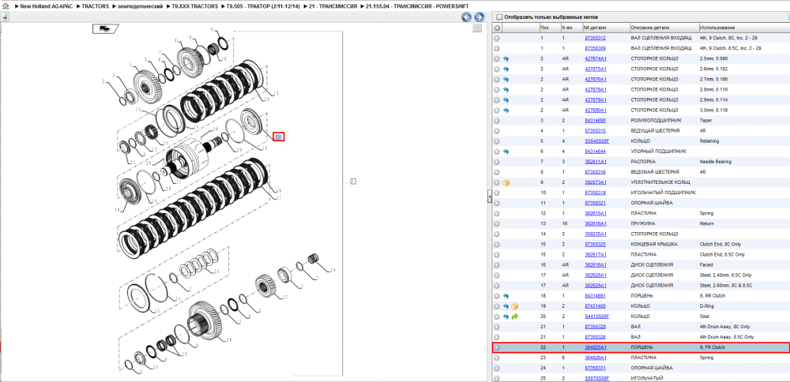The width and height of the screenshot is (790, 382).
Task: Add part 427674A1 with its plus icon
Action: (497, 59)
